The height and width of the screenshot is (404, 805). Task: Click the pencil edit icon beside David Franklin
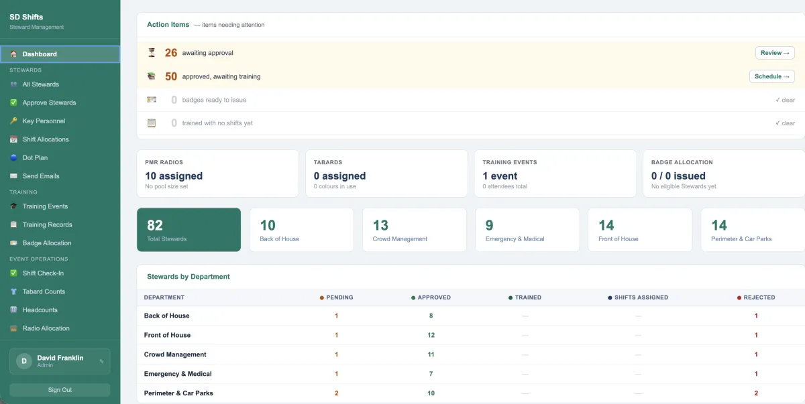click(x=101, y=361)
